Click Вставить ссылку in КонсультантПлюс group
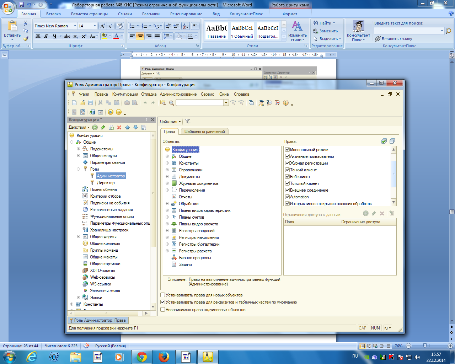This screenshot has width=455, height=364. (x=394, y=39)
